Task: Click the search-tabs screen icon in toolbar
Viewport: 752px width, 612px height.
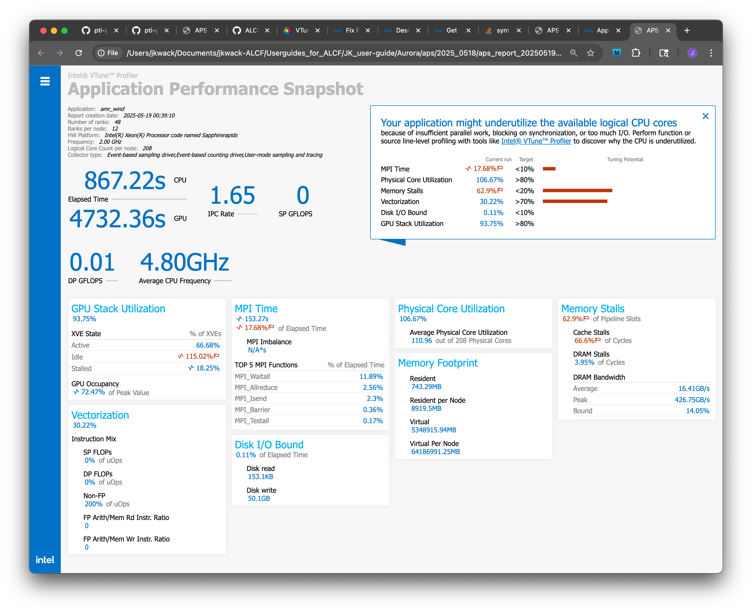Action: coord(664,53)
